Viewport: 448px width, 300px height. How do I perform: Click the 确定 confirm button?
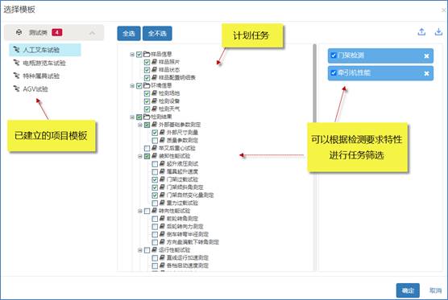(408, 290)
